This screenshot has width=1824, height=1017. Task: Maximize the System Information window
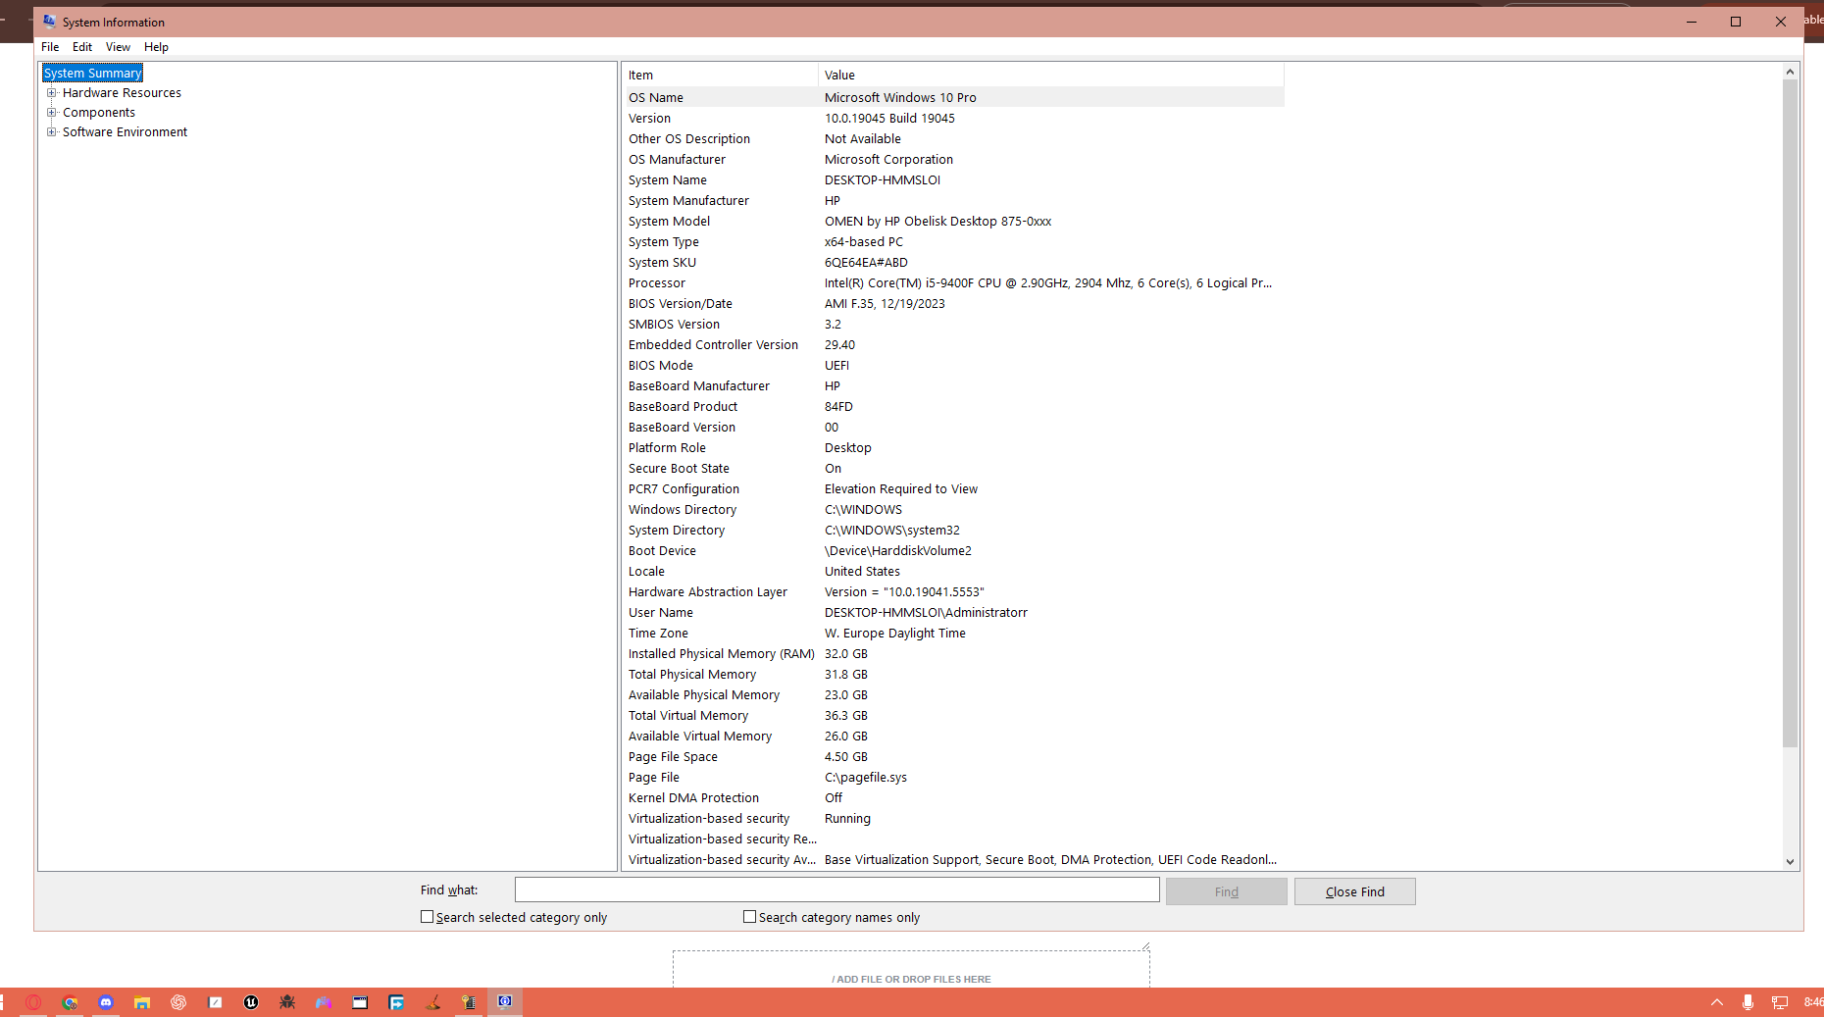(x=1736, y=22)
